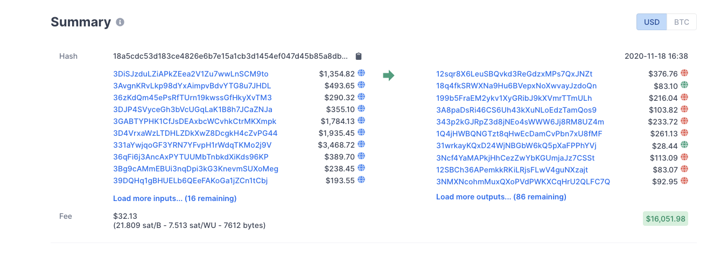Open input address 39DQHq1gBHUELb6QEeFAKoGa1jZCn1tCbj

(190, 181)
